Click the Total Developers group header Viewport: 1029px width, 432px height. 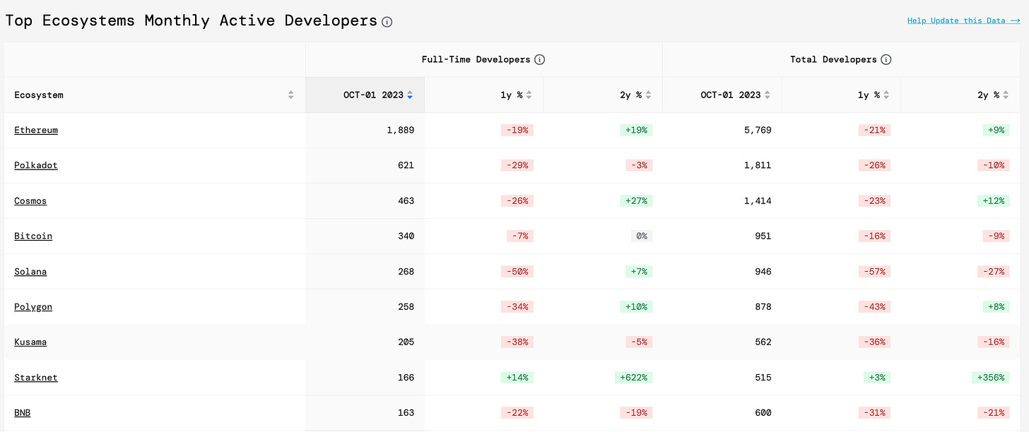click(x=833, y=60)
